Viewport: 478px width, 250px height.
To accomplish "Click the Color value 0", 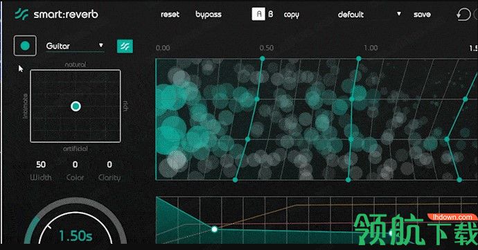I will (x=75, y=164).
